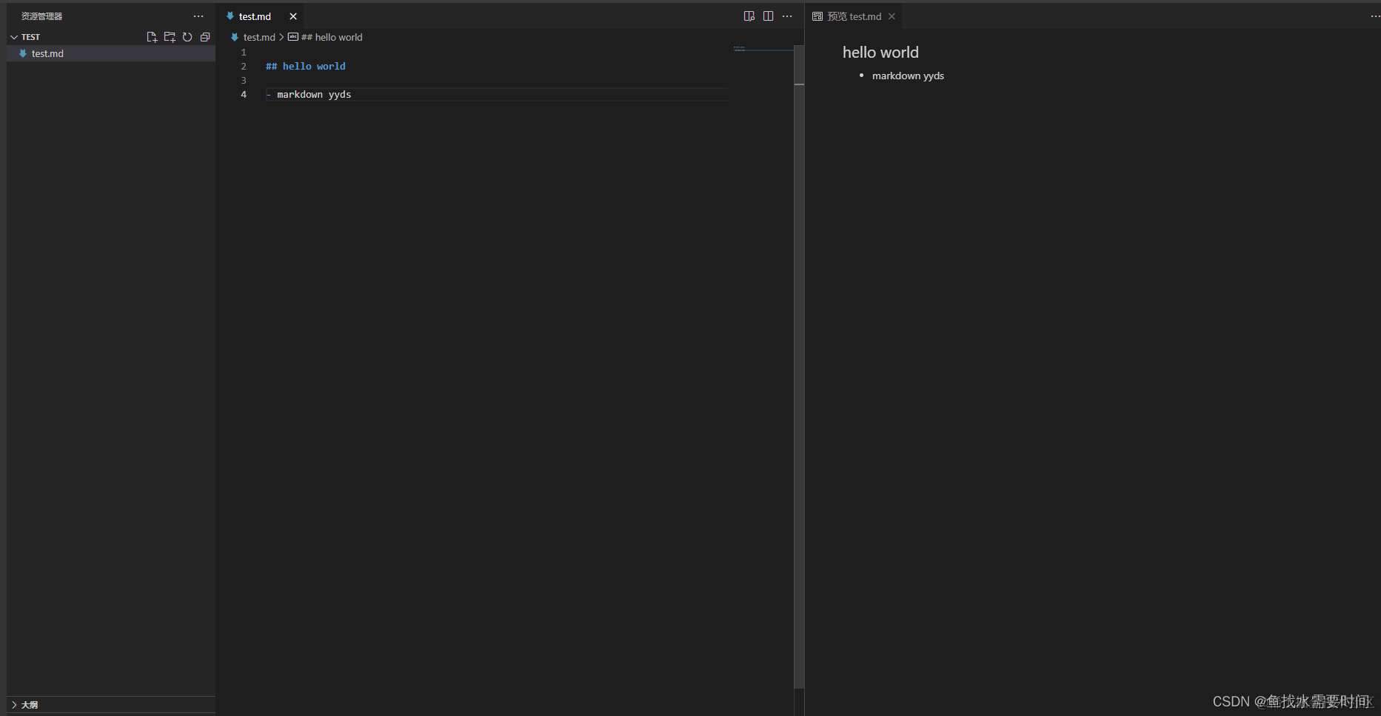
Task: Click the '## hello world' breadcrumb
Action: 332,37
